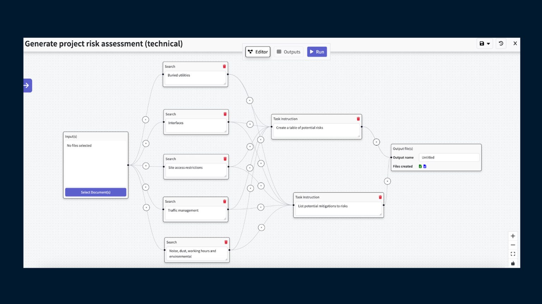
Task: Save the workflow using the save icon
Action: pos(482,43)
